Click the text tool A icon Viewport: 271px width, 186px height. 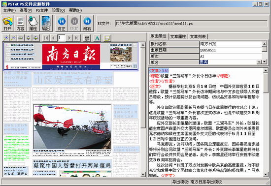[x=97, y=38]
